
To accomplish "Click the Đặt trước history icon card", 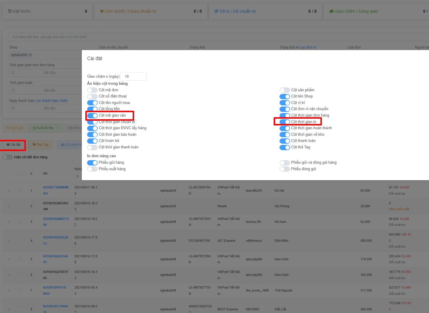I will click(47, 11).
